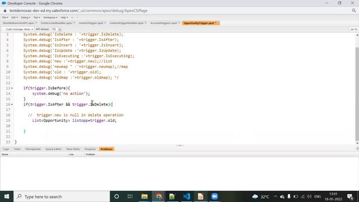Click the editor scrollbar down arrow
The image size is (359, 202).
357,143
